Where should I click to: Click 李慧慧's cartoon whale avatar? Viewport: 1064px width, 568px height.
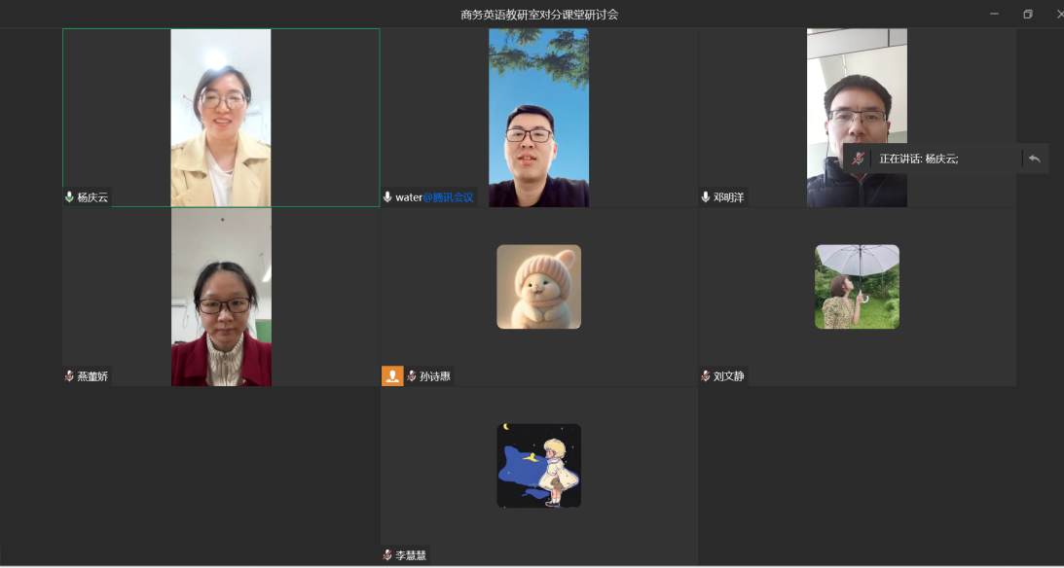click(x=538, y=466)
